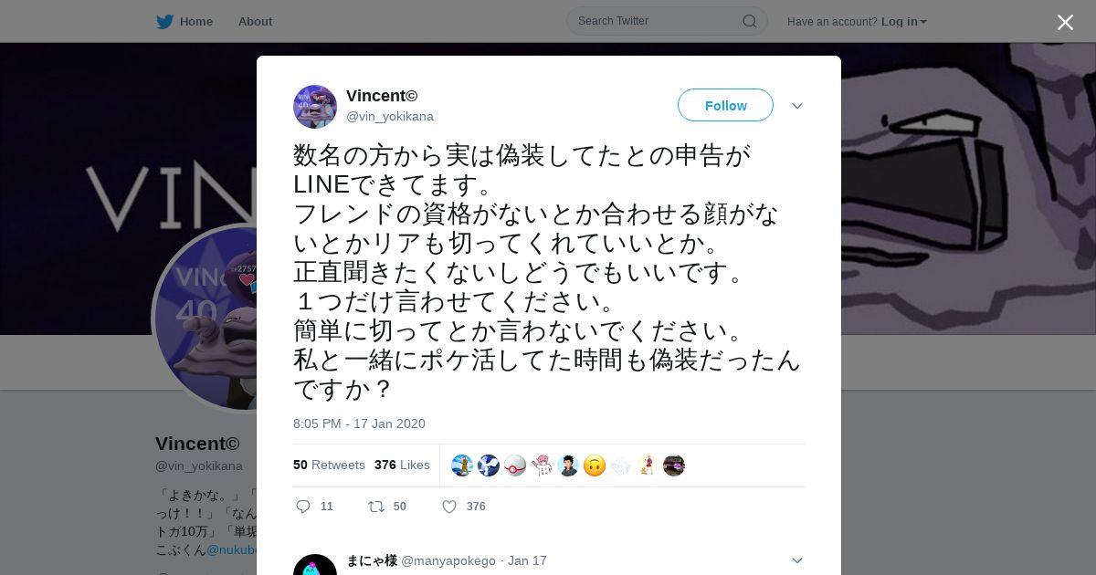This screenshot has width=1096, height=575.
Task: Click the upside-down smiley liker avatar
Action: click(595, 465)
